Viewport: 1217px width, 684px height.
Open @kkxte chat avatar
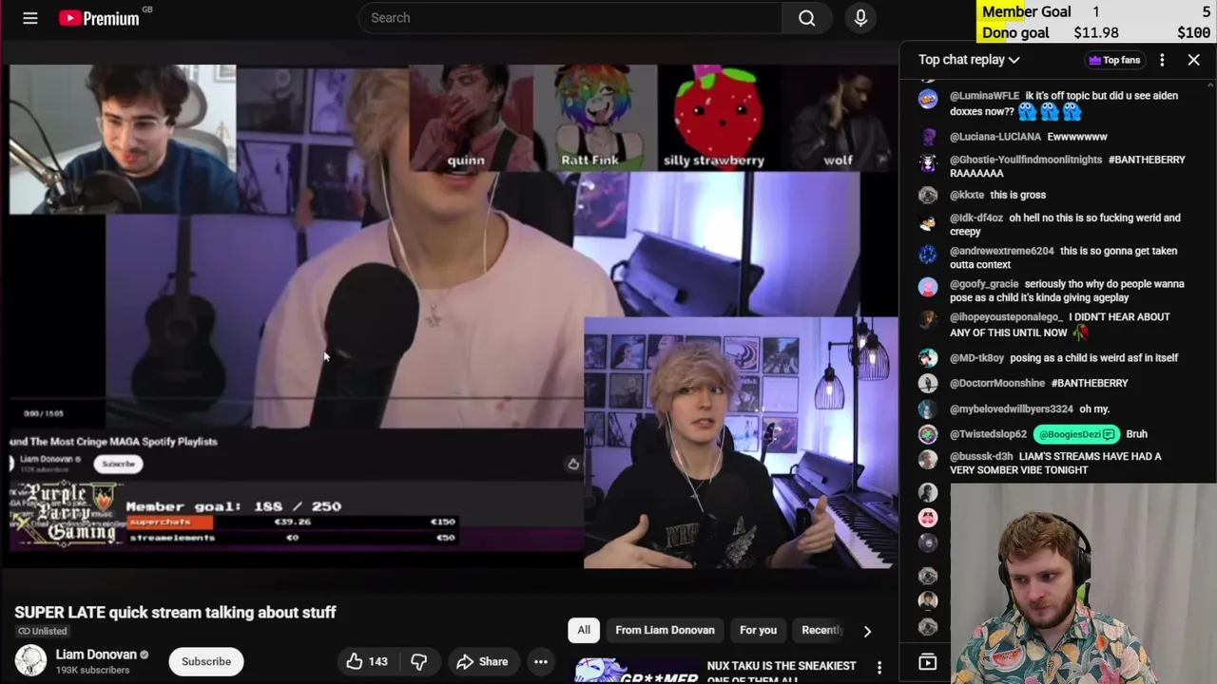click(x=928, y=195)
